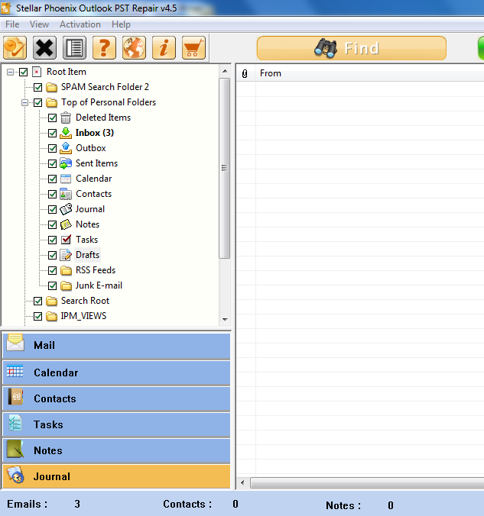484x516 pixels.
Task: Click the globe update toolbar icon
Action: tap(134, 48)
